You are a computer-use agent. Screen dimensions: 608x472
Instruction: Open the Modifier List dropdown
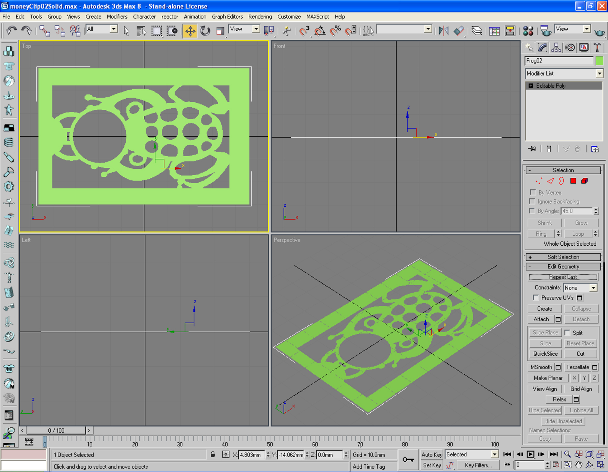(564, 73)
